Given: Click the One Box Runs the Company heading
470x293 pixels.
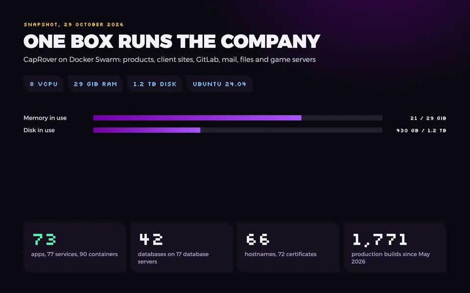Looking at the screenshot, I should click(172, 41).
